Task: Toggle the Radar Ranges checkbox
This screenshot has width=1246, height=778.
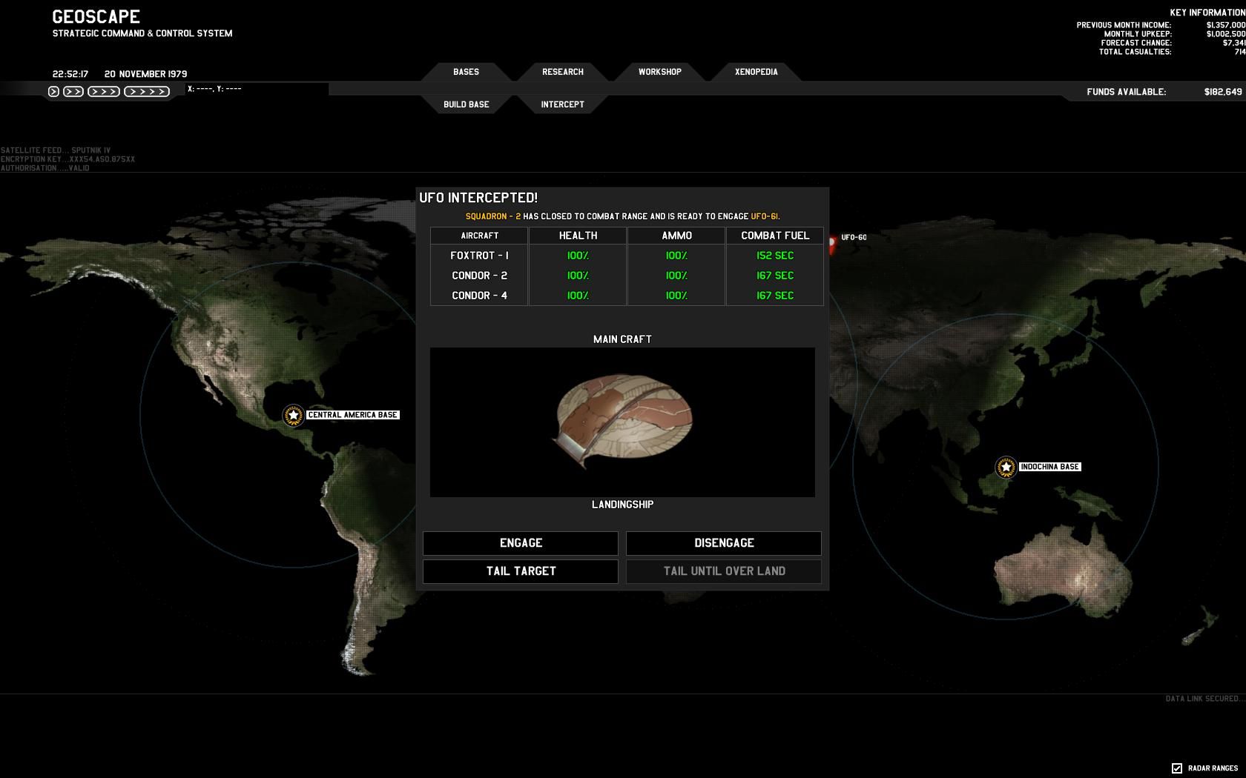Action: coord(1177,768)
